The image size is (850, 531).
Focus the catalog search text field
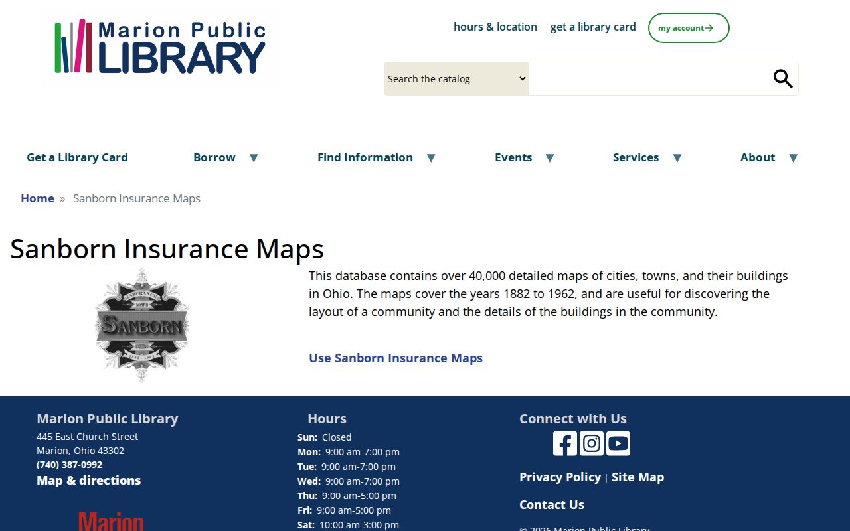649,79
